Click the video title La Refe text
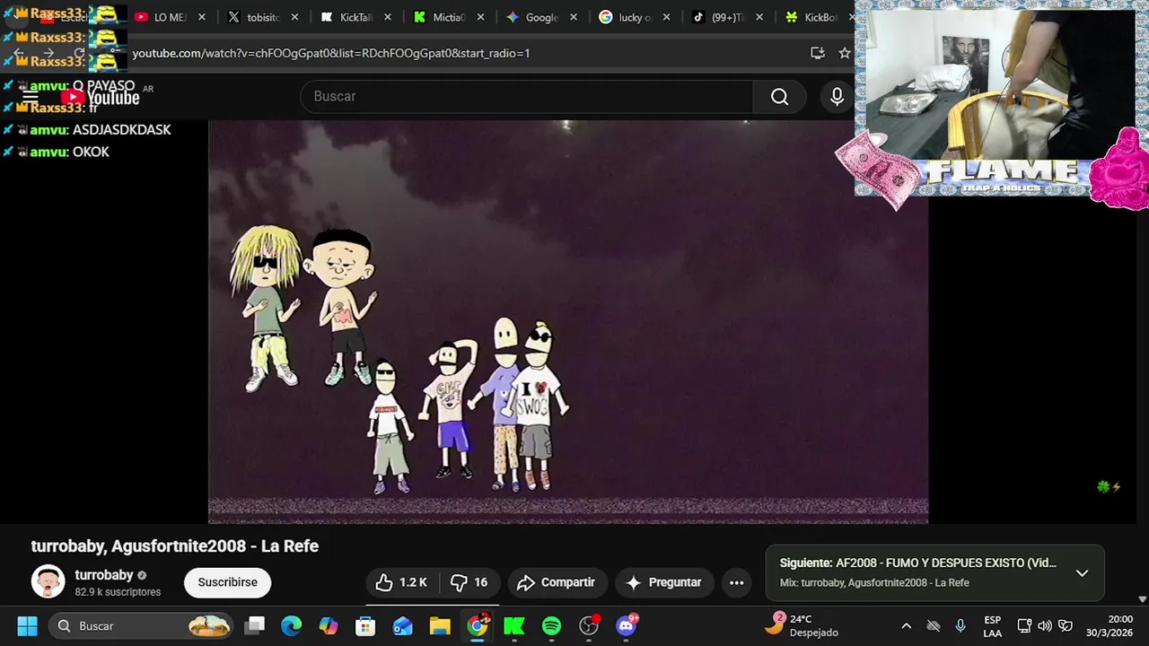 coord(175,546)
